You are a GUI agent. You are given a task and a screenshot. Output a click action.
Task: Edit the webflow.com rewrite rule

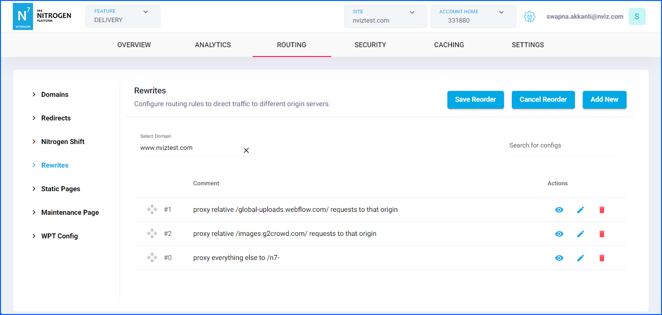pyautogui.click(x=580, y=210)
